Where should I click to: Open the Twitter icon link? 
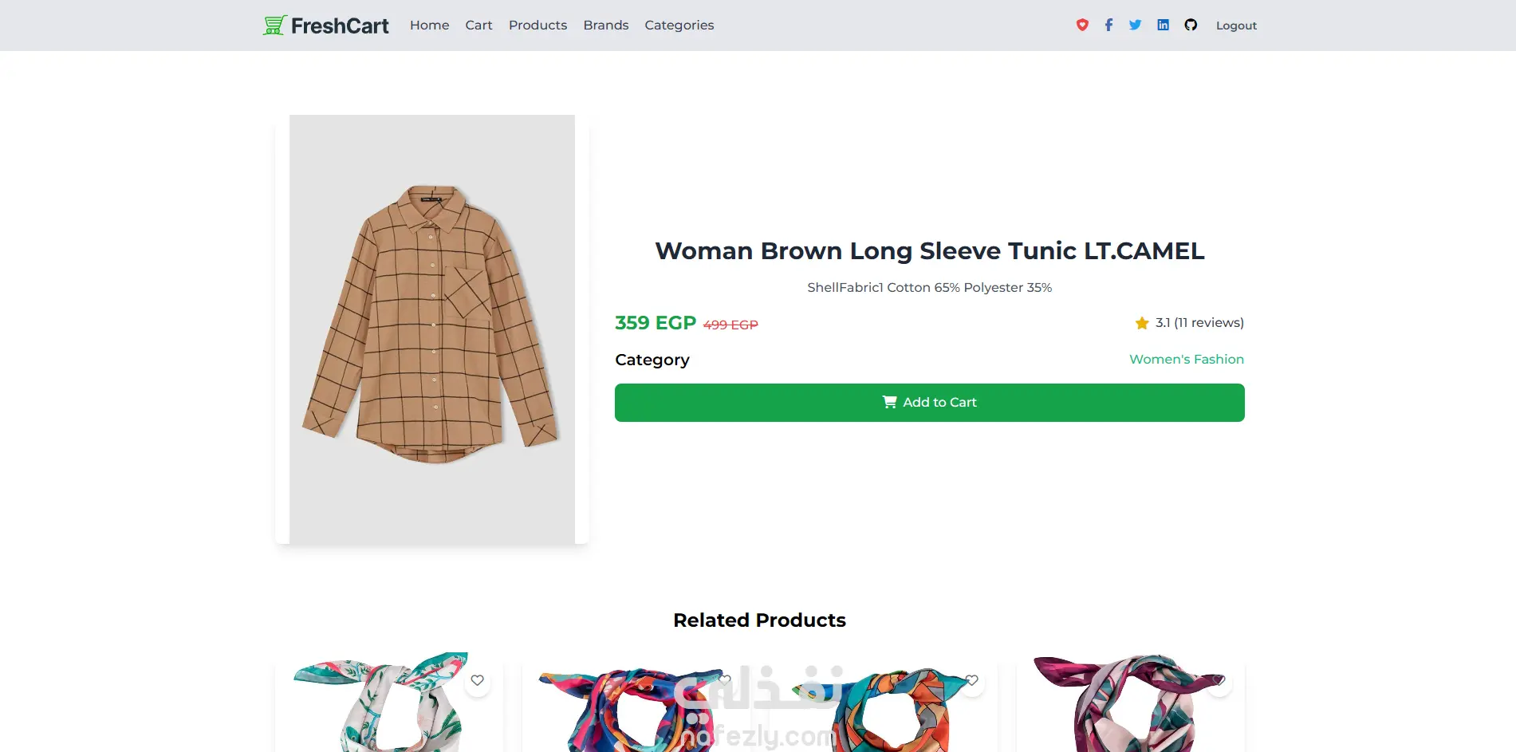(1135, 25)
